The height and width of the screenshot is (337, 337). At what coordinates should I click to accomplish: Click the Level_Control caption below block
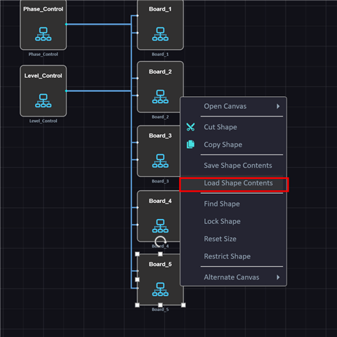tap(44, 121)
